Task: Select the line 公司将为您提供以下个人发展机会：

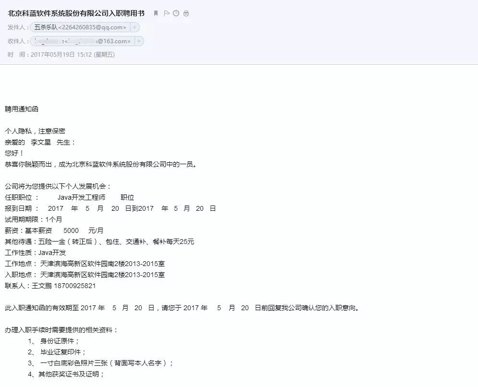Action: click(58, 186)
